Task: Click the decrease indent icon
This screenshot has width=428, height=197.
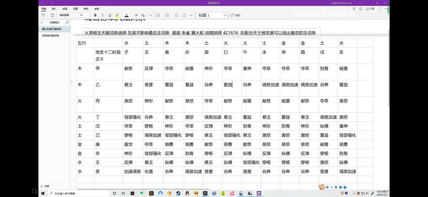Action: click(176, 15)
